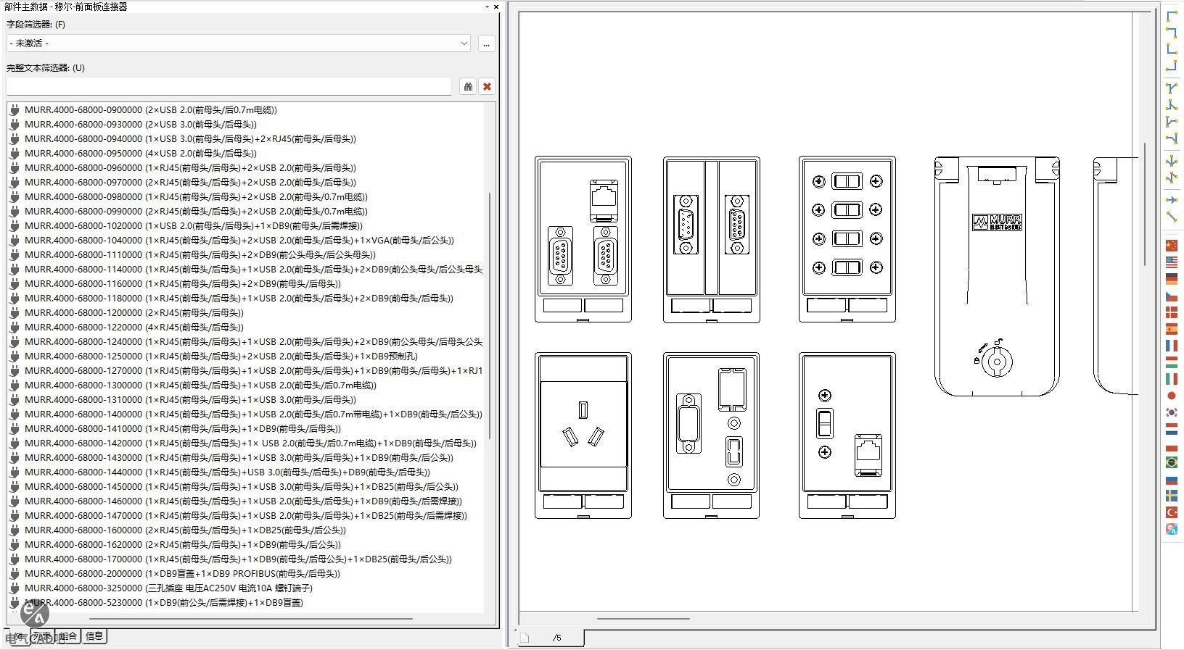Viewport: 1184px width, 650px height.
Task: Click the MURR cover drawing with key lock
Action: (997, 276)
